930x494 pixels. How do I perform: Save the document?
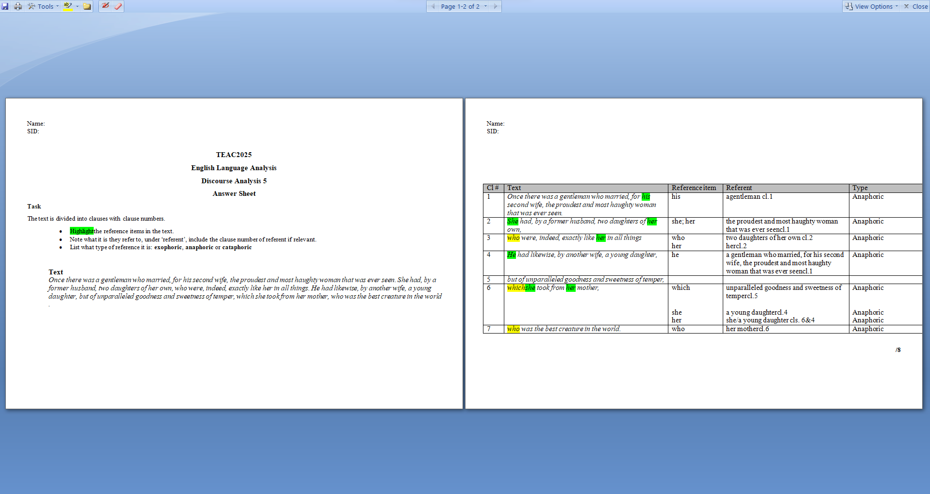[x=5, y=6]
